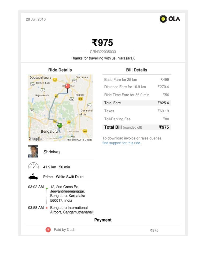
Task: Click the red drop timeline dot
Action: coord(47,208)
